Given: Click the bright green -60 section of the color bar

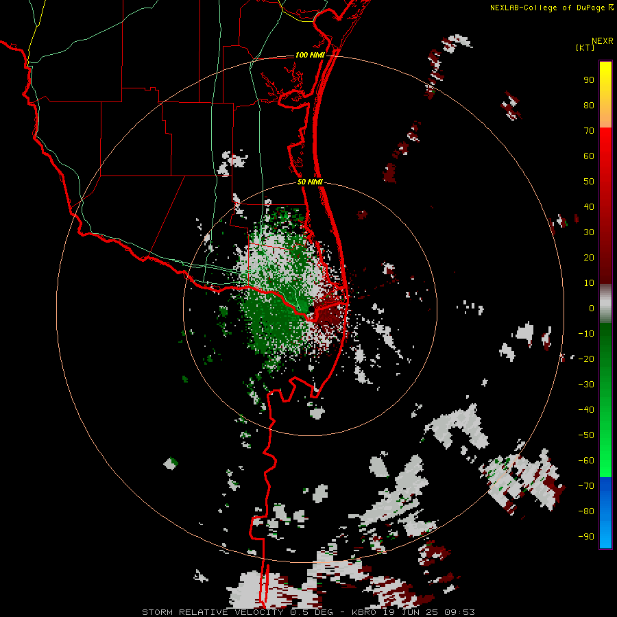Looking at the screenshot, I should pos(605,460).
